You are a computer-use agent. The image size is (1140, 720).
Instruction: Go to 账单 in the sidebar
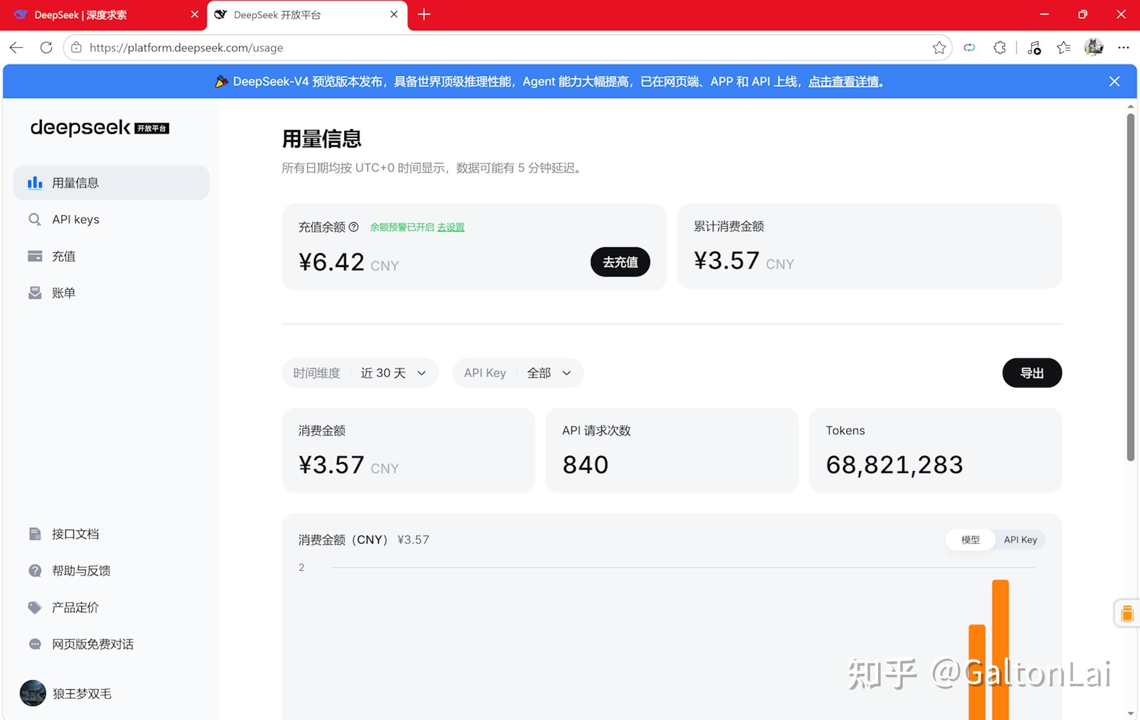pyautogui.click(x=111, y=293)
